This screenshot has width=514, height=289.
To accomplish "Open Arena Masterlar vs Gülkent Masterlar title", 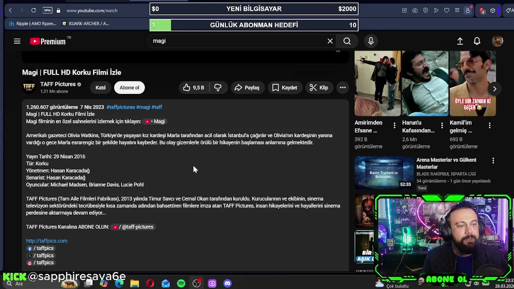I will click(x=446, y=163).
